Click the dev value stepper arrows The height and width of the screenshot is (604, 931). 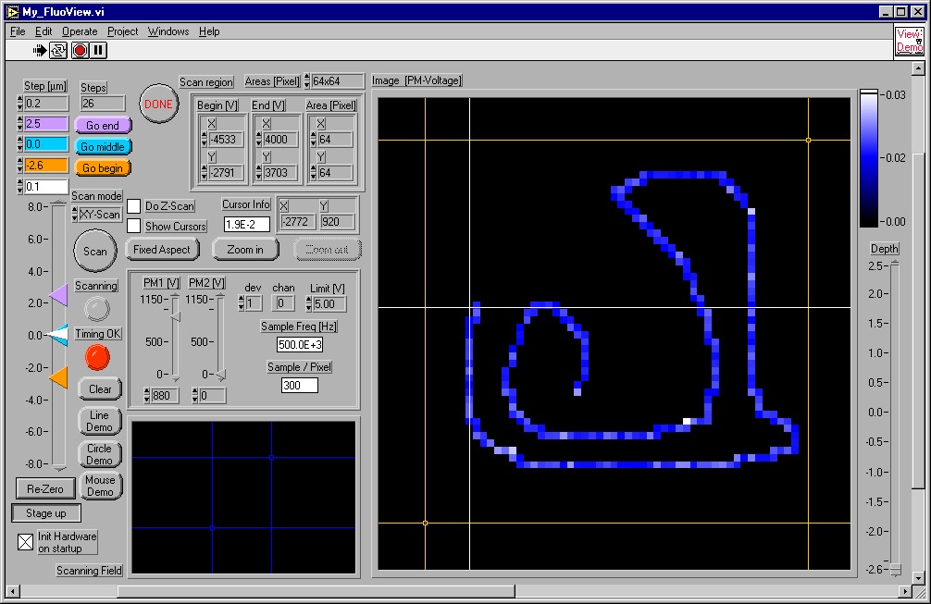point(242,302)
